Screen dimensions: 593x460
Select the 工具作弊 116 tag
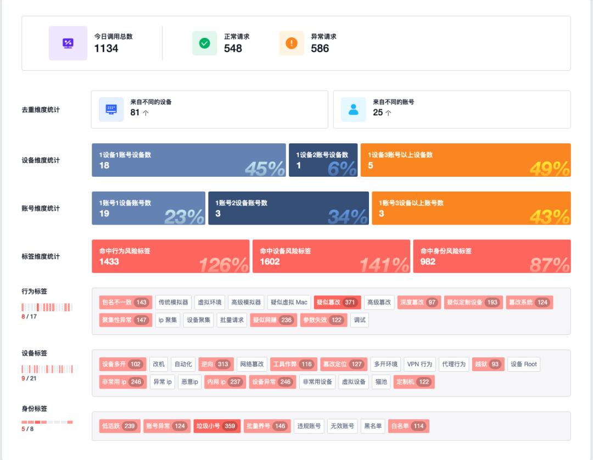coord(293,364)
